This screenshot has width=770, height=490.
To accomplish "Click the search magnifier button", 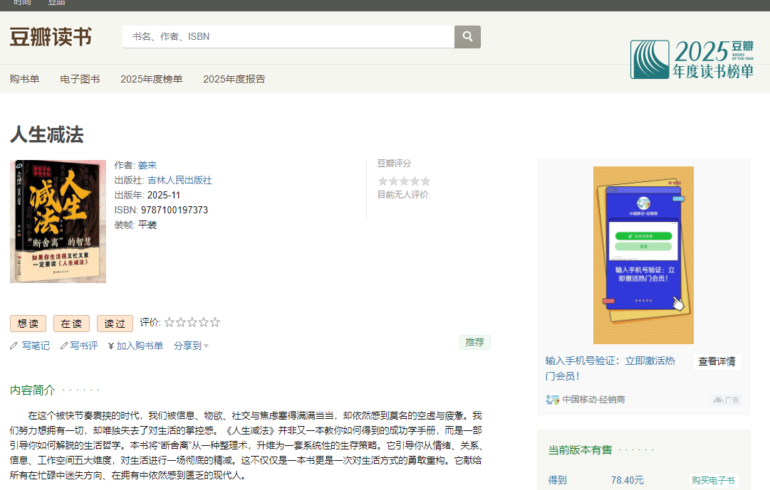I will pyautogui.click(x=467, y=36).
